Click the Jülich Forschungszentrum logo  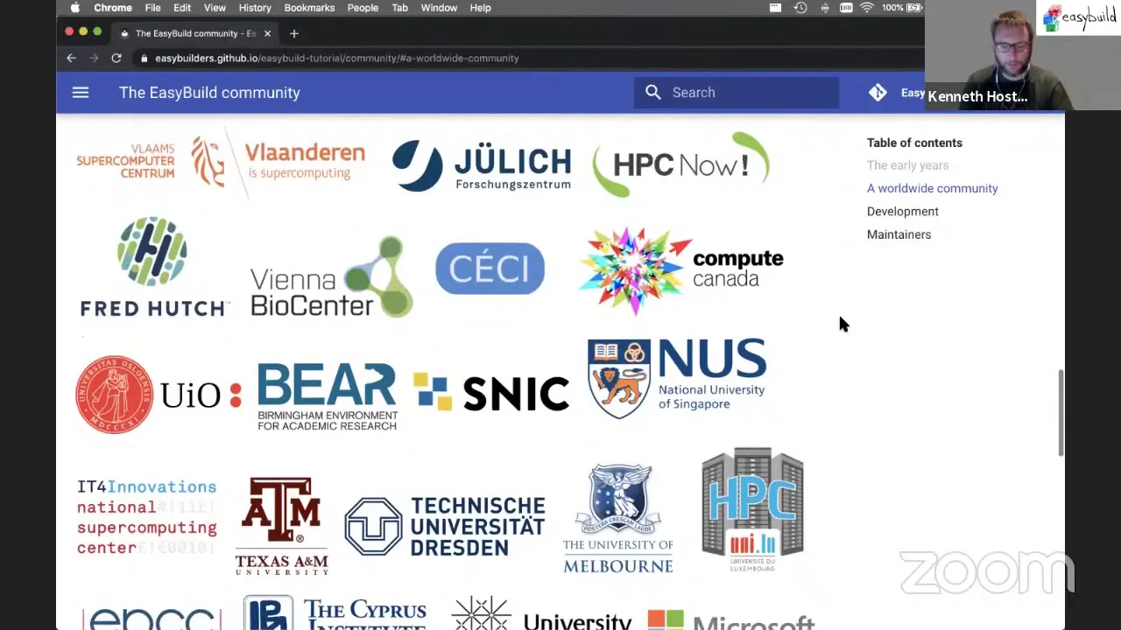[x=482, y=166]
